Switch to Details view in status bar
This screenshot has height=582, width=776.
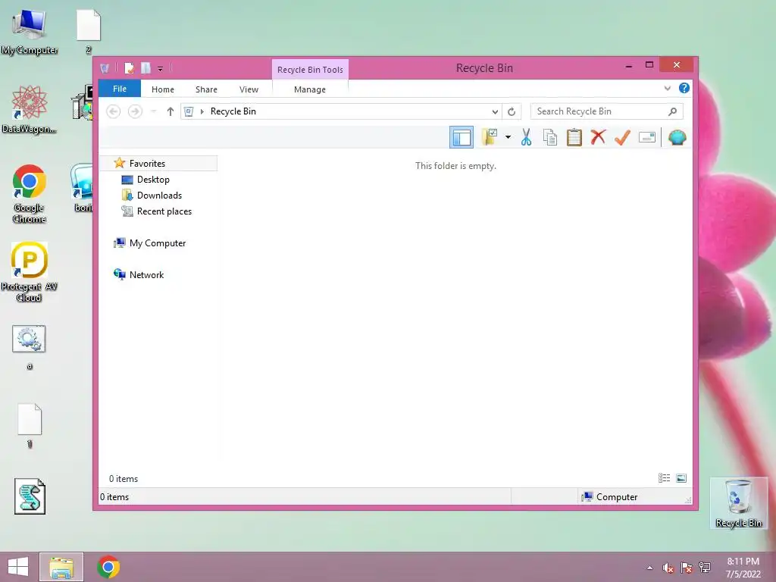tap(664, 477)
